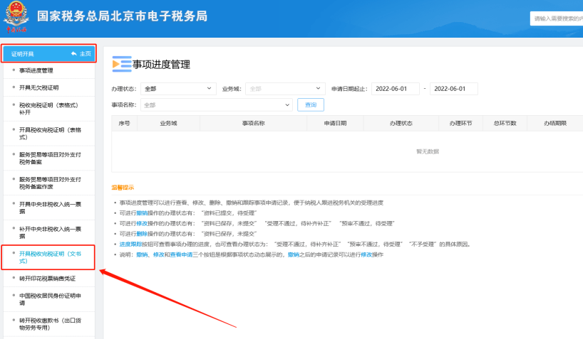
Task: Open the 办理状态 dropdown
Action: [x=177, y=89]
